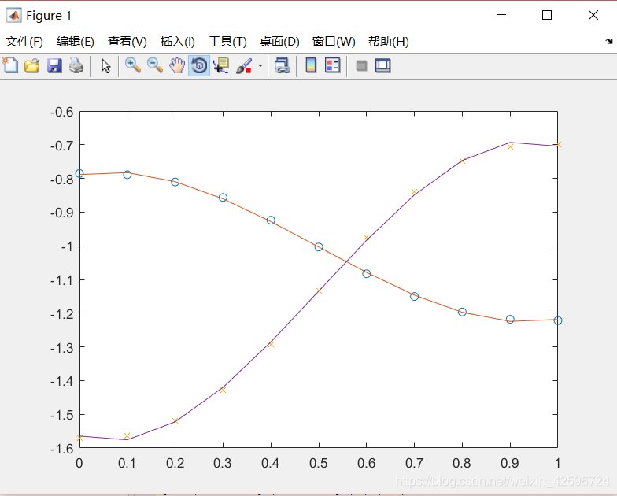Click the circle marker at x=0.5
The image size is (617, 496).
click(x=319, y=247)
